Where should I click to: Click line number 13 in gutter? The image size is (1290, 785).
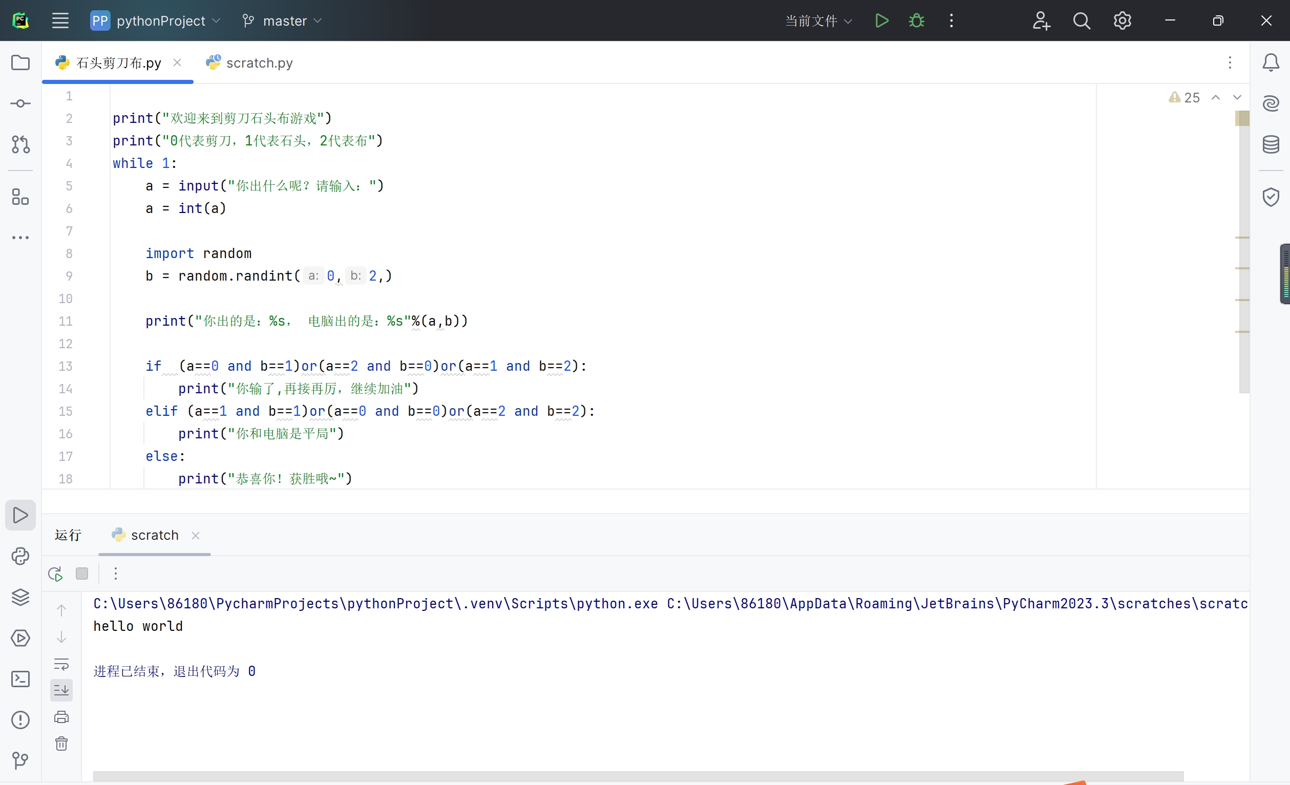pyautogui.click(x=66, y=366)
